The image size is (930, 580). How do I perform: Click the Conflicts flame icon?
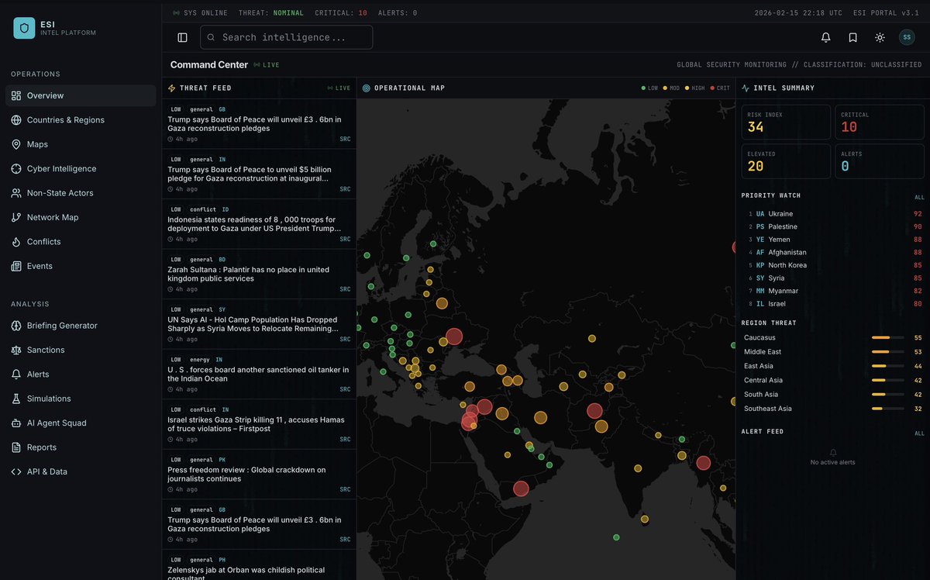click(x=16, y=242)
